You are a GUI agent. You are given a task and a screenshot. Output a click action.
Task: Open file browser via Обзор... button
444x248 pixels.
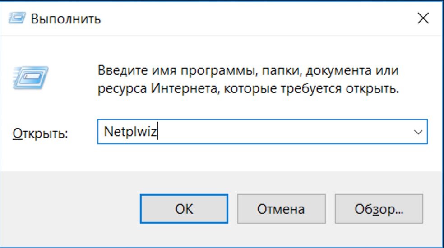pos(379,209)
